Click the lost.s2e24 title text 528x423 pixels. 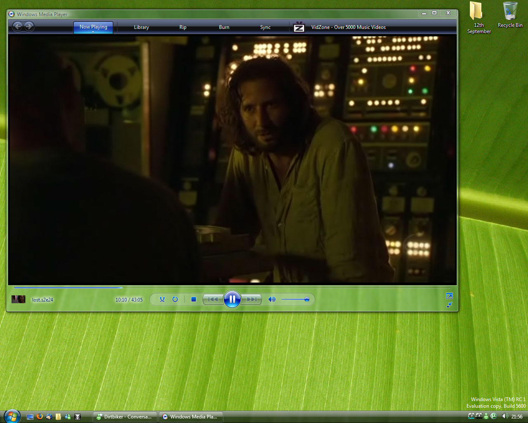pos(42,300)
